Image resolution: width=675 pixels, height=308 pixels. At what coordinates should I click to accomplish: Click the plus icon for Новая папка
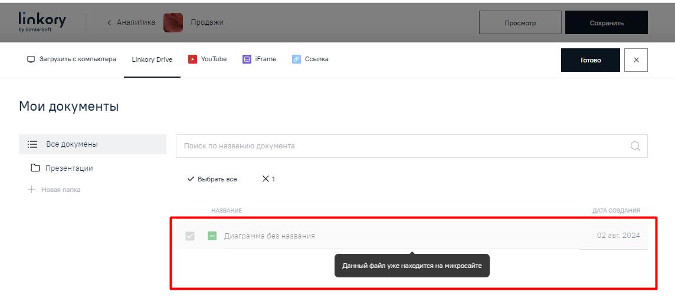click(x=32, y=190)
